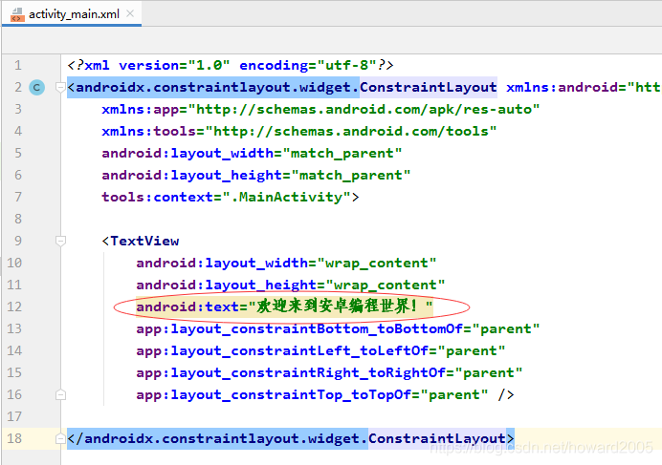Click the xmlns:tools schema URL line
The height and width of the screenshot is (465, 662).
point(298,131)
